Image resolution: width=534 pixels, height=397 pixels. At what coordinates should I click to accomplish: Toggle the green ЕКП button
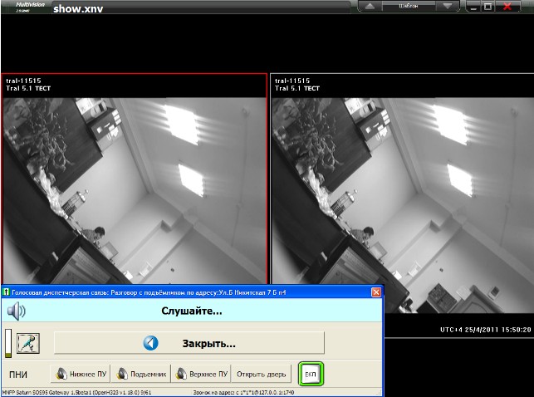click(311, 374)
